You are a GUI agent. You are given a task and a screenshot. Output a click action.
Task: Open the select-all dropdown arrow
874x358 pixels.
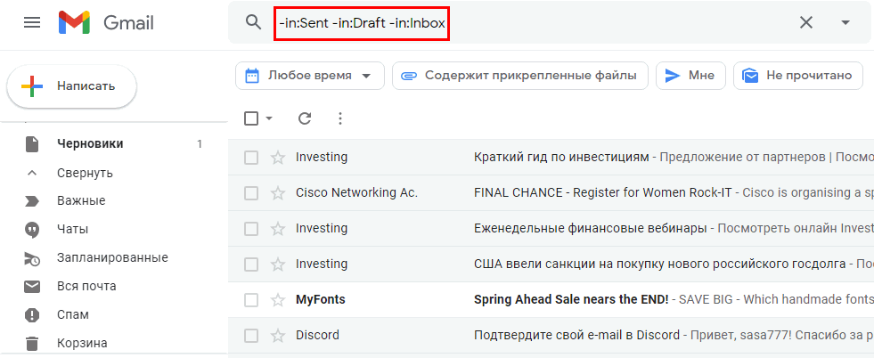point(269,118)
